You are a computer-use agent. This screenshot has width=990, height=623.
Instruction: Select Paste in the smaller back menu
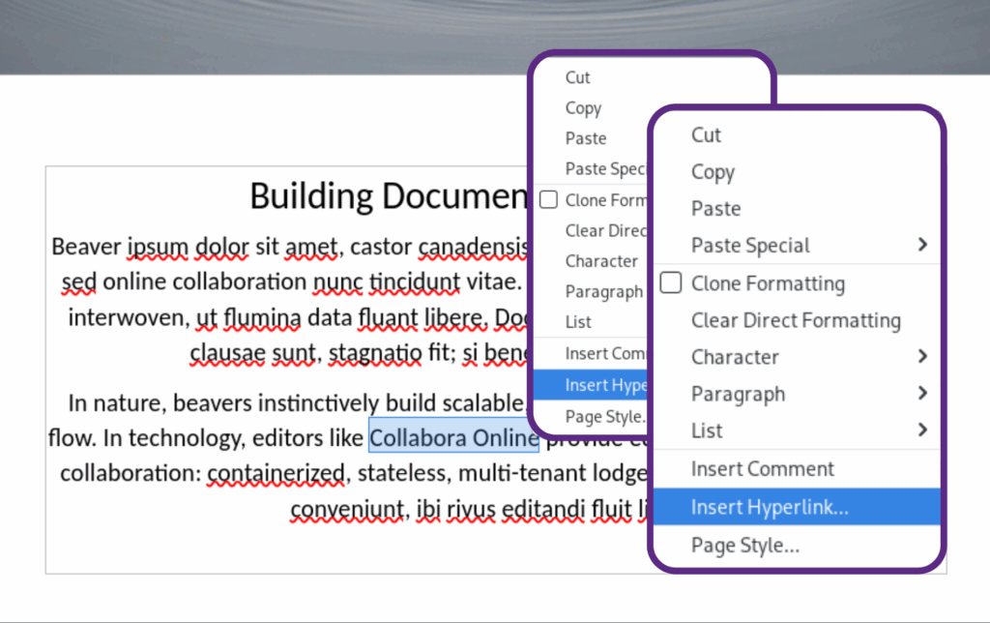586,138
